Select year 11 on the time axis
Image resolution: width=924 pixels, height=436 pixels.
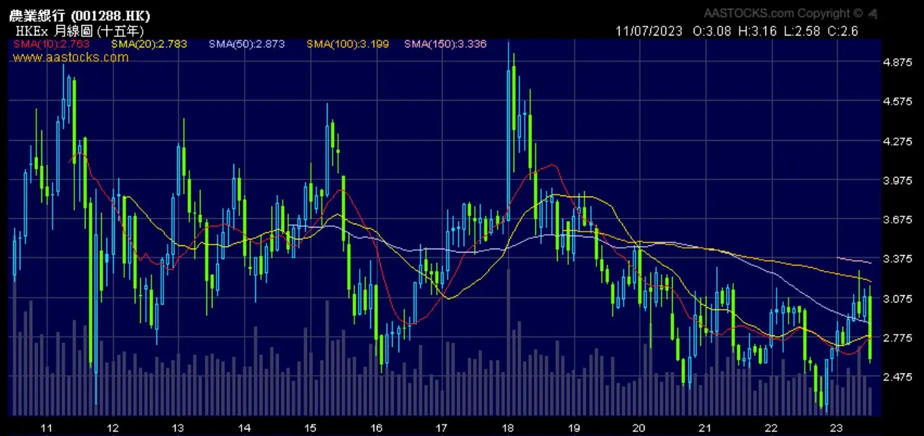click(x=46, y=427)
